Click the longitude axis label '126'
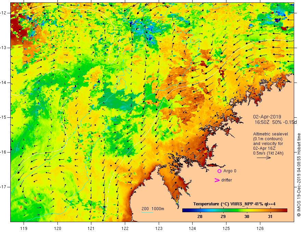Screen dimensions: 301x232 coord(260,228)
